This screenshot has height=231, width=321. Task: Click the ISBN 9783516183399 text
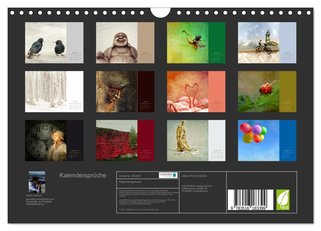click(194, 176)
